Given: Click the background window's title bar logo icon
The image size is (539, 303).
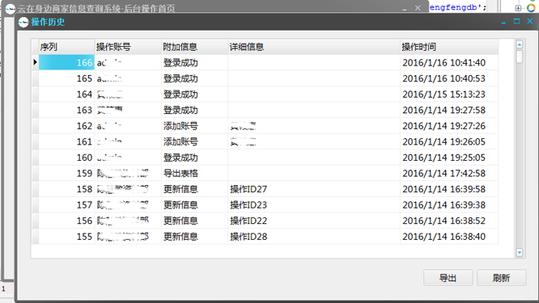Looking at the screenshot, I should pos(10,8).
